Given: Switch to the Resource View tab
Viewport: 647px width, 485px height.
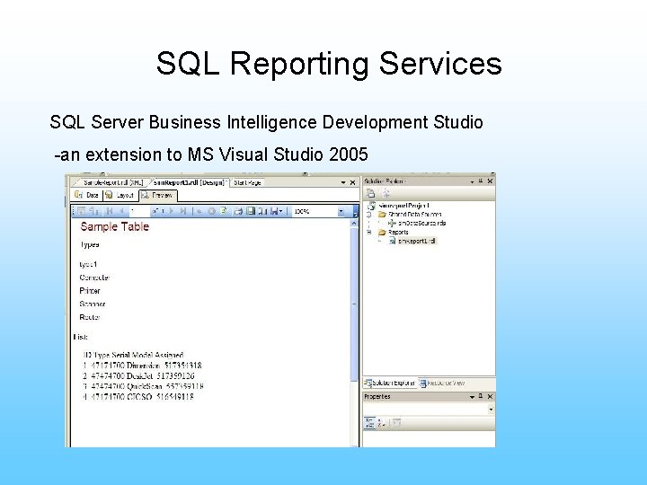Looking at the screenshot, I should pyautogui.click(x=442, y=384).
